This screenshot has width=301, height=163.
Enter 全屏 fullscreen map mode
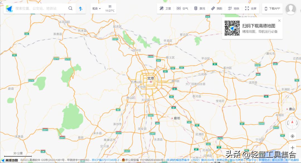pos(250,8)
